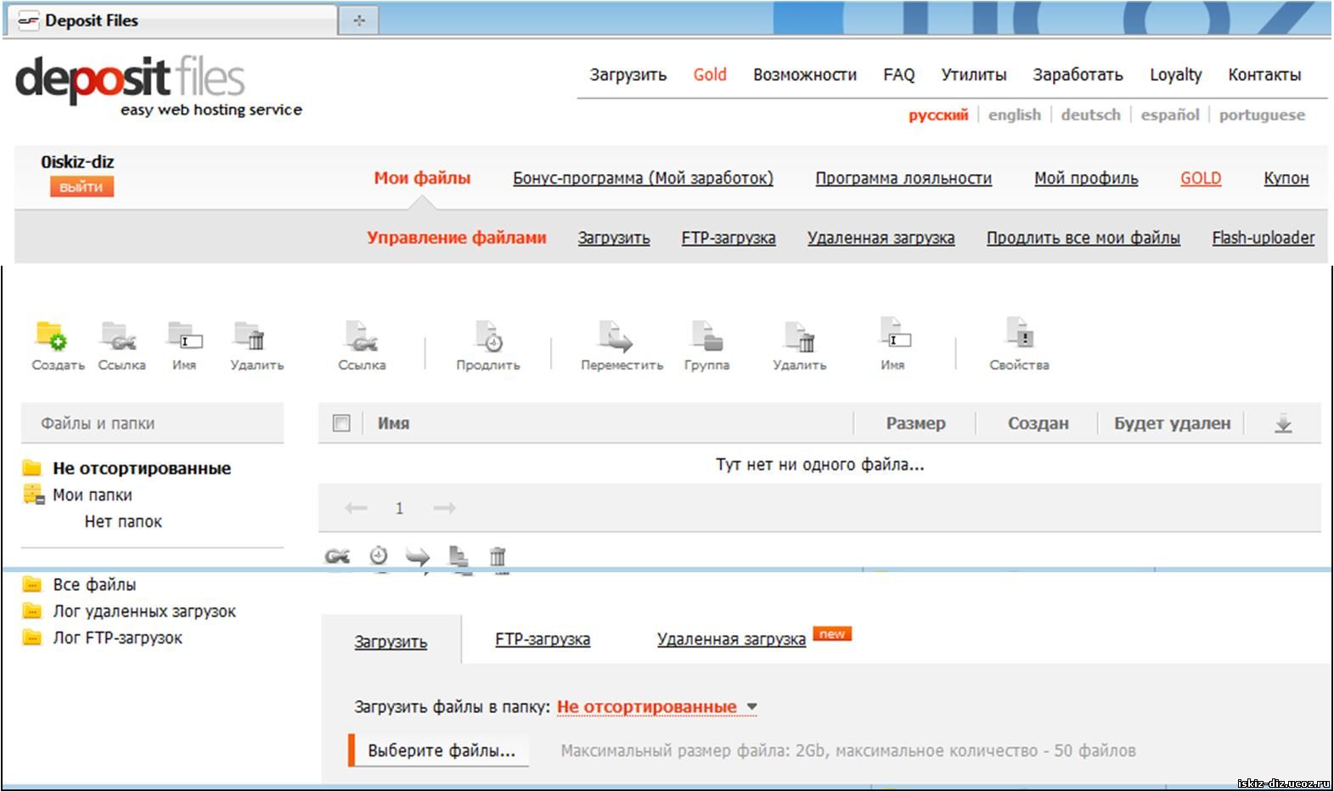Click the file Ссылка link icon
This screenshot has height=792, width=1334.
point(361,336)
